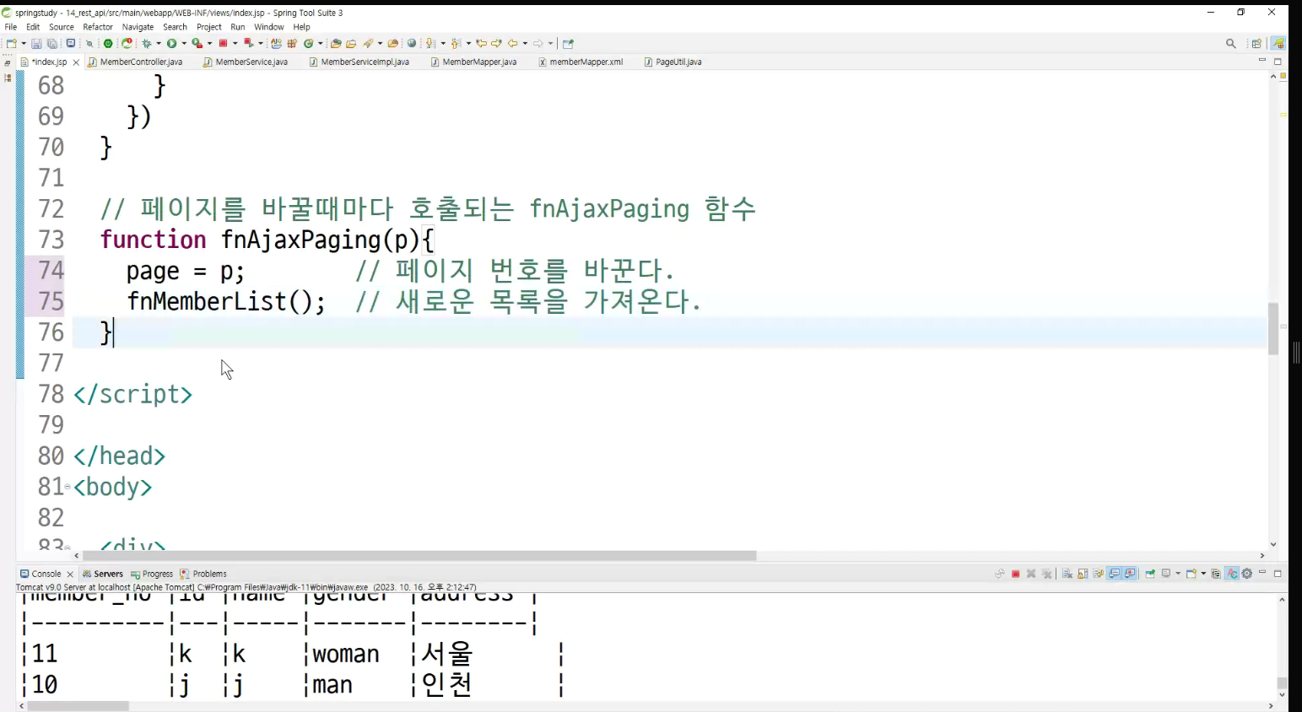
Task: Open the Console settings gear icon
Action: 1247,574
